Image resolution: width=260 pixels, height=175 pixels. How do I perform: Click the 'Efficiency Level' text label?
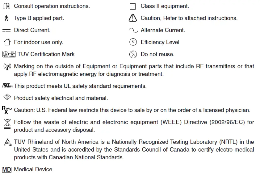(x=160, y=42)
